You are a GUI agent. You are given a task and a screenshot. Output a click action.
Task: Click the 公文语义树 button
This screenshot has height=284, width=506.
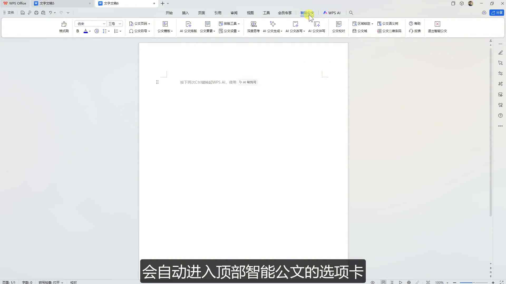(x=388, y=24)
